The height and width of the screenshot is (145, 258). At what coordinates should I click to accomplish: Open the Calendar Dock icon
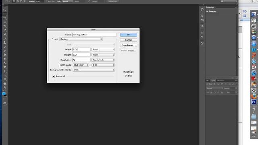pos(254,67)
